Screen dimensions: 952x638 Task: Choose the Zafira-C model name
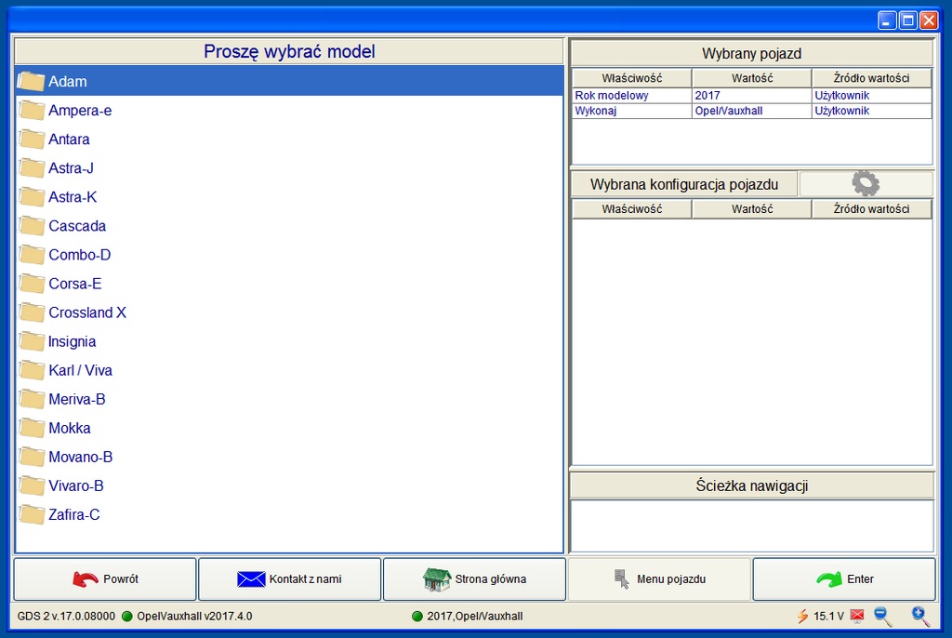coord(74,514)
